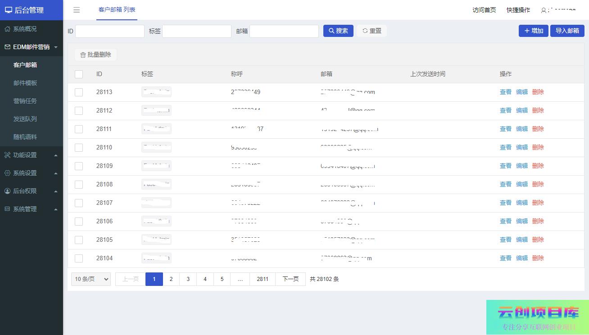Click 导入邮箱 button

(567, 31)
